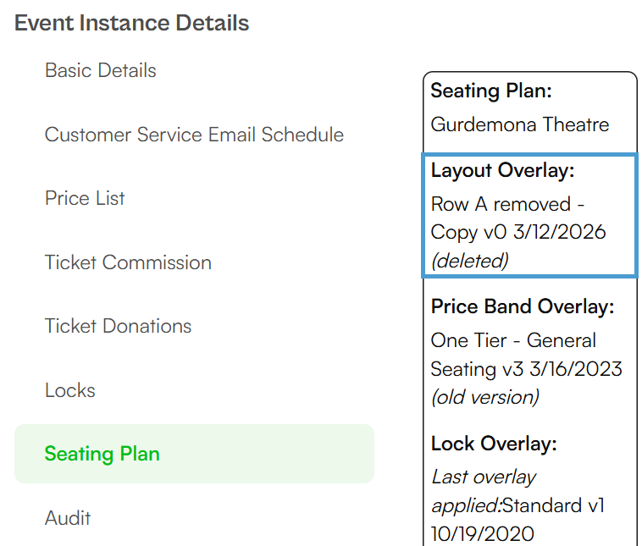Image resolution: width=642 pixels, height=546 pixels.
Task: Click the italic (deleted) status text
Action: coord(469,261)
